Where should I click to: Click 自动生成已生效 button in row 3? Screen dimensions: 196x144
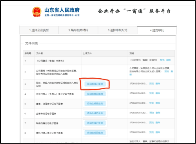click(x=95, y=84)
